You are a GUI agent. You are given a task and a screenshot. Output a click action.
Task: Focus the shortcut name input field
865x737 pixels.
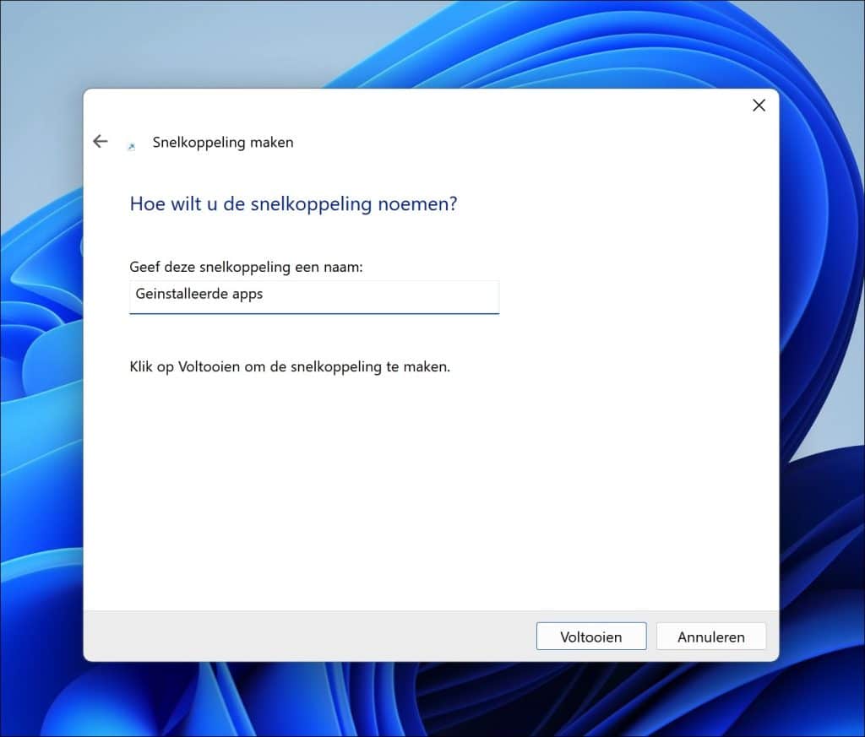tap(313, 295)
